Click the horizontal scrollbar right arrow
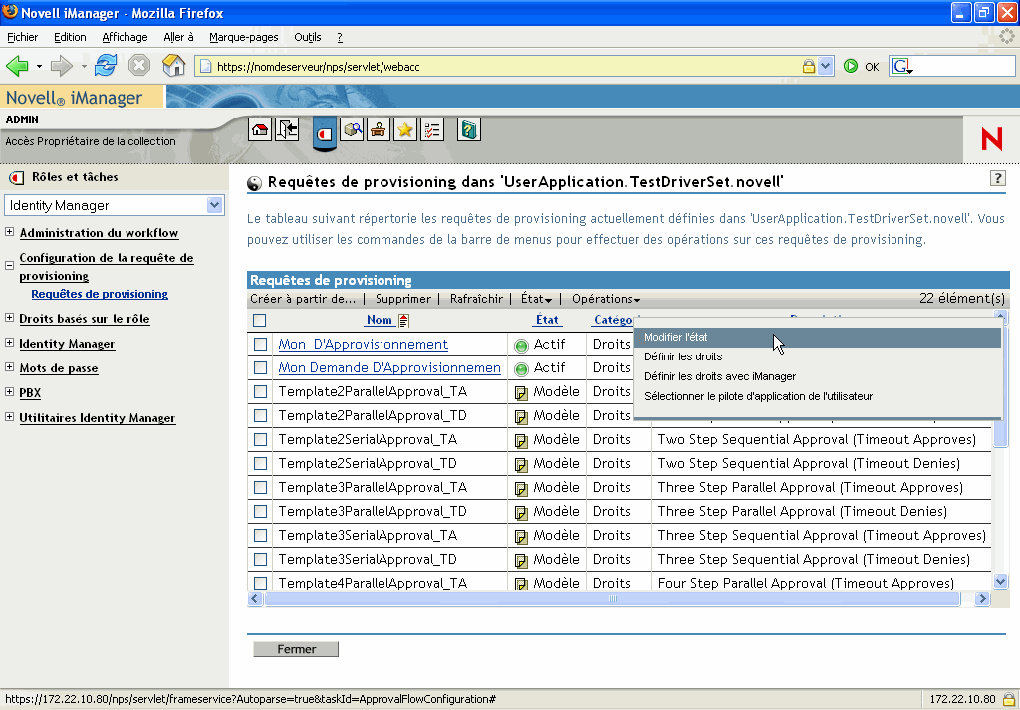This screenshot has height=710, width=1020. (982, 598)
